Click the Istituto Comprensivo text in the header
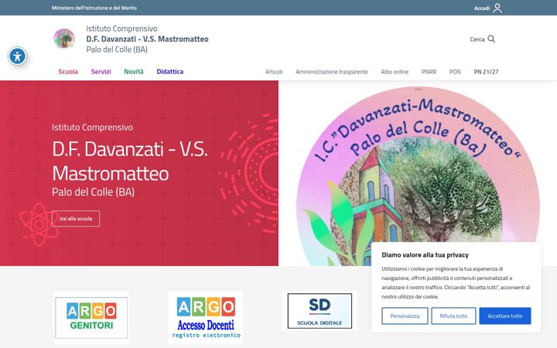Image resolution: width=557 pixels, height=348 pixels. (x=121, y=29)
